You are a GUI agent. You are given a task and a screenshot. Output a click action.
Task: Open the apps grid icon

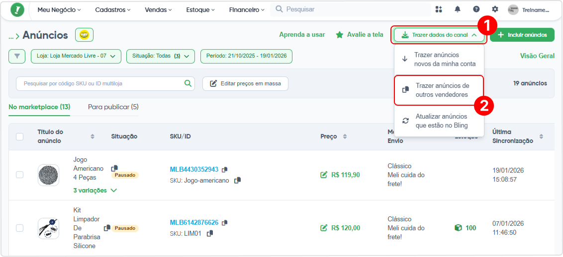pos(438,9)
